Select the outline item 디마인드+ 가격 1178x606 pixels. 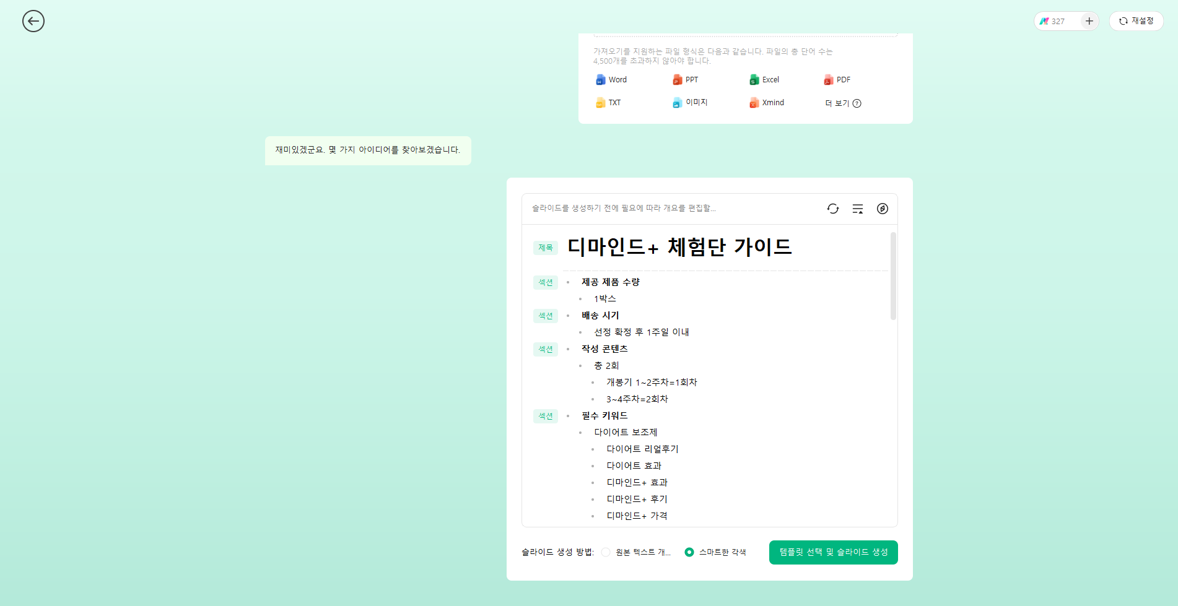point(637,516)
